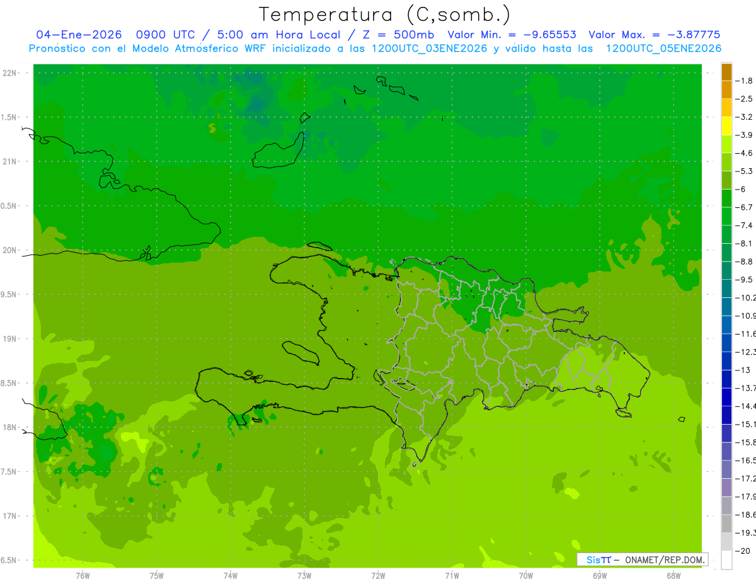The height and width of the screenshot is (584, 756).
Task: Click the '-1.8' colorbar label
Action: point(744,81)
